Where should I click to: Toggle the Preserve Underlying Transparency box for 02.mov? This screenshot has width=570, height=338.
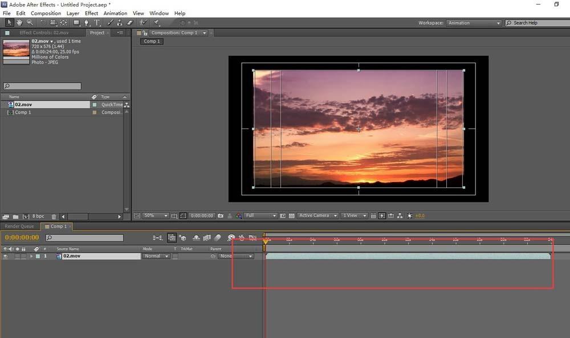pos(175,256)
